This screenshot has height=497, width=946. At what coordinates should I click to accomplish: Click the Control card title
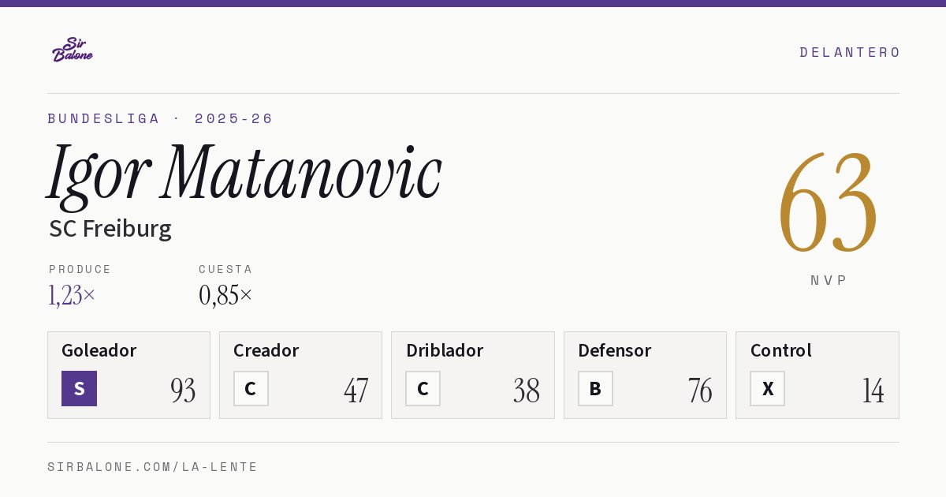[x=781, y=350]
